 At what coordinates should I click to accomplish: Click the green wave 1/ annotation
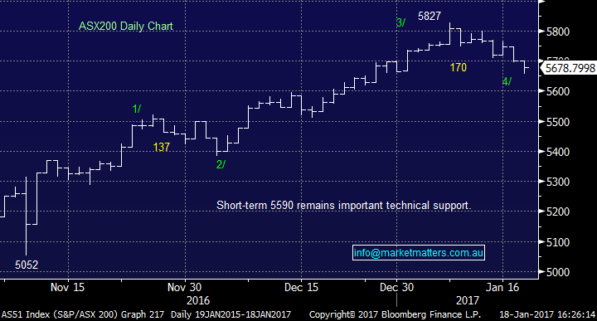pos(136,109)
